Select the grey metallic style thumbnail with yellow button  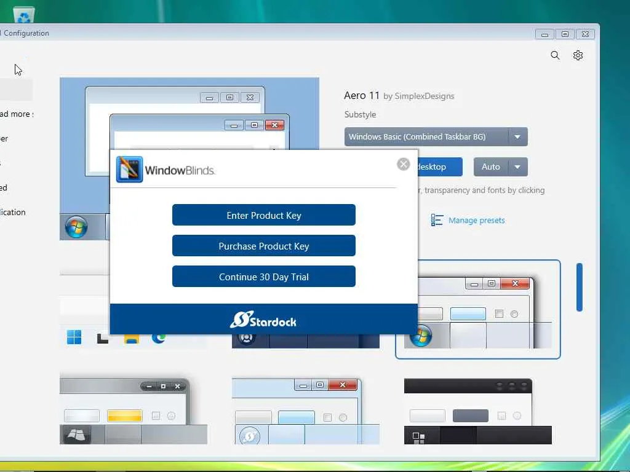pyautogui.click(x=134, y=411)
